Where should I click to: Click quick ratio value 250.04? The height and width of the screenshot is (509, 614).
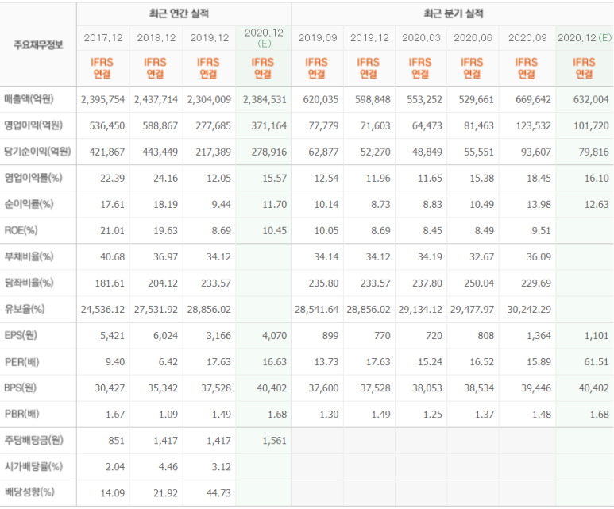pyautogui.click(x=479, y=283)
